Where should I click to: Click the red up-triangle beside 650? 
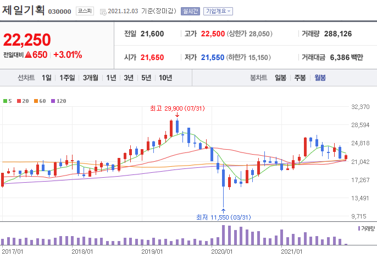(28, 54)
